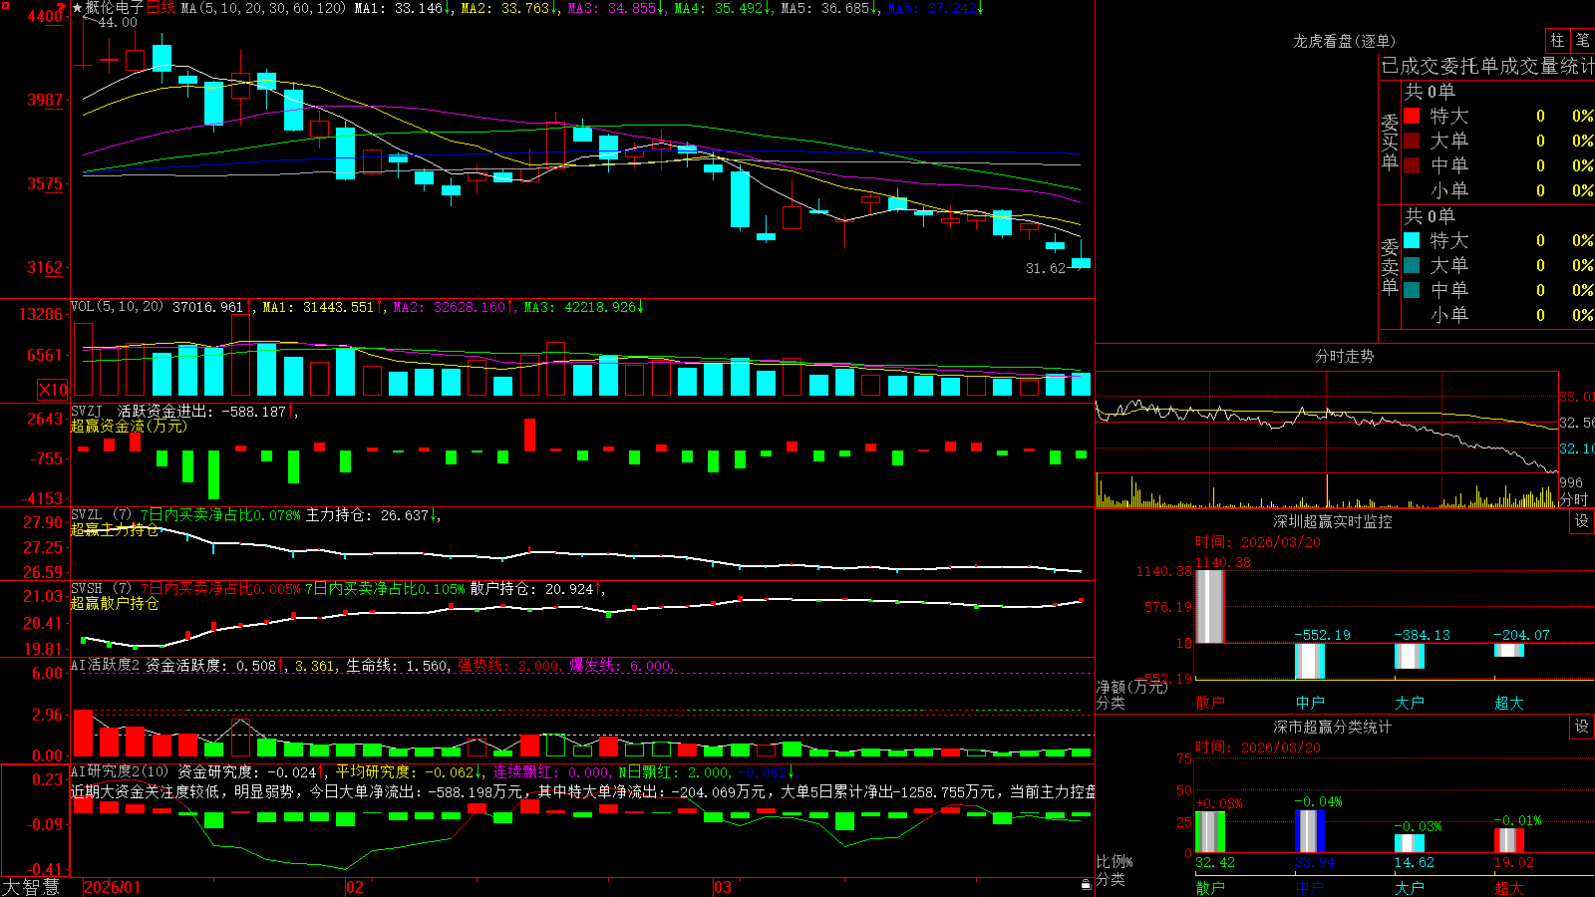Click the 龙虎看盘(逐单) panel title
Image resolution: width=1595 pixels, height=897 pixels.
(x=1344, y=41)
